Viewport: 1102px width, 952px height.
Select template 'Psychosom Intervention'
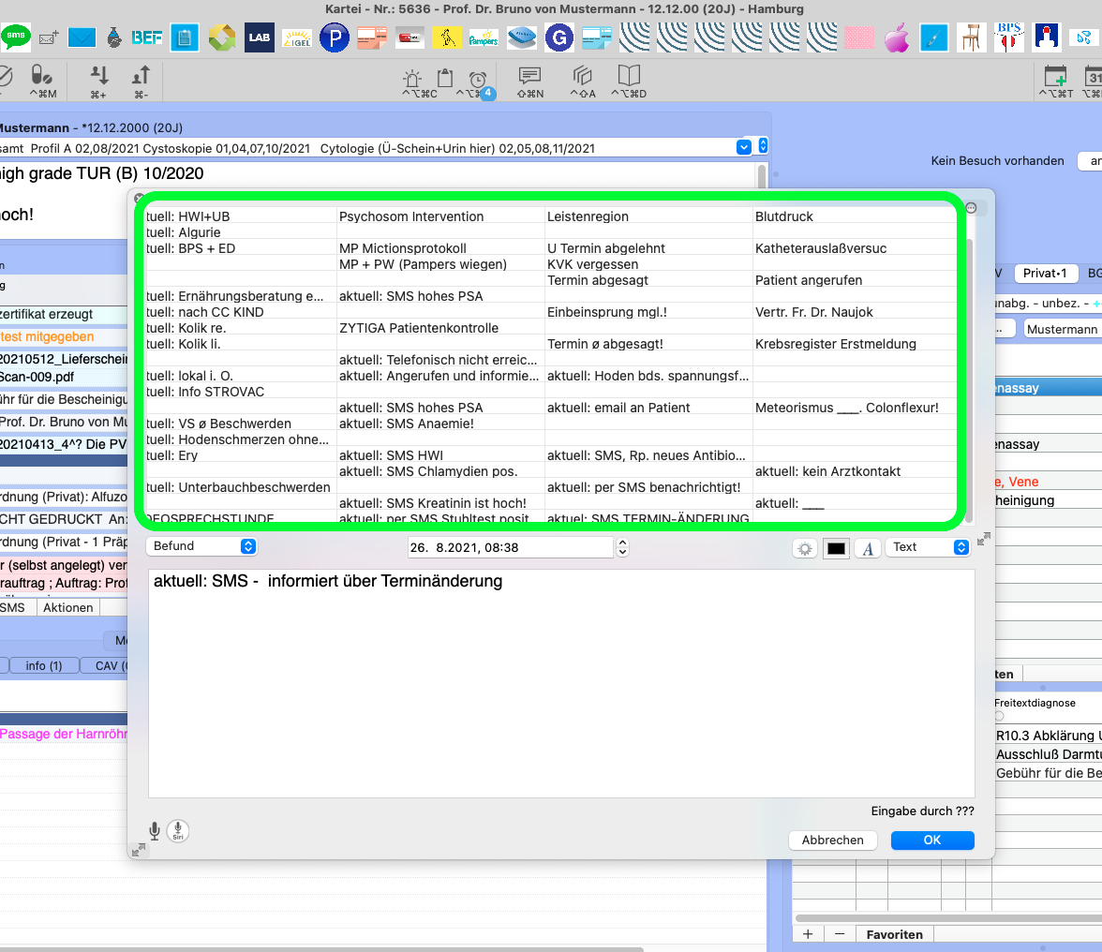coord(411,216)
